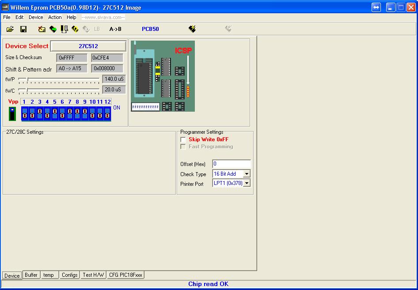Image resolution: width=418 pixels, height=290 pixels.
Task: Open the Test H/W tab
Action: pyautogui.click(x=93, y=275)
